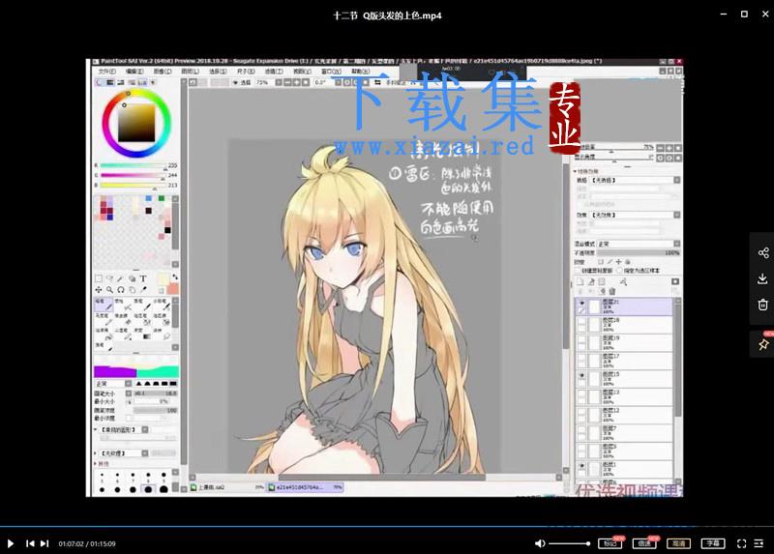Adjust the R color slider

[x=134, y=165]
